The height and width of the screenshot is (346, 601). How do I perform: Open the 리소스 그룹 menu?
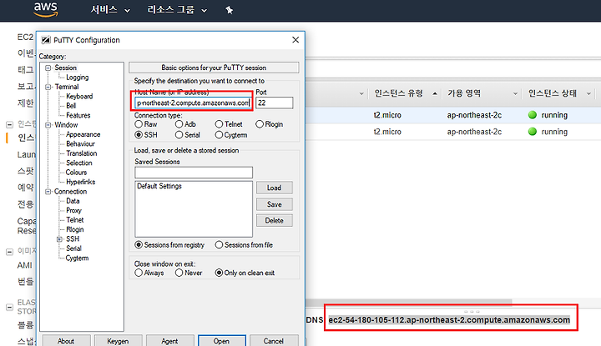pyautogui.click(x=177, y=10)
